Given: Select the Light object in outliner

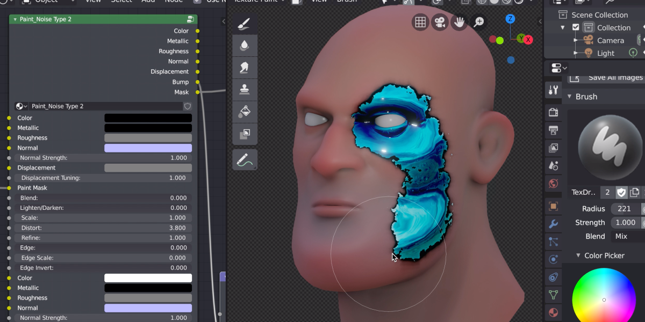Looking at the screenshot, I should click(x=606, y=53).
